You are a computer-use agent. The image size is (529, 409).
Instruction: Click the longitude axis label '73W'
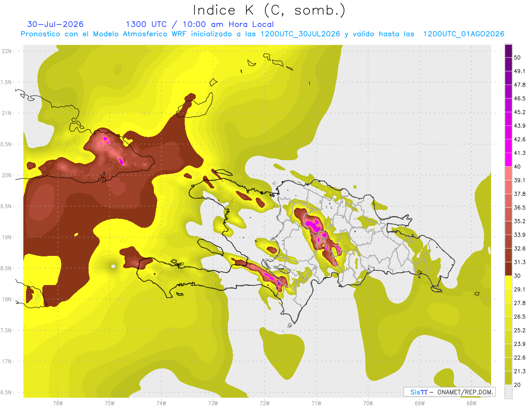coord(213,403)
